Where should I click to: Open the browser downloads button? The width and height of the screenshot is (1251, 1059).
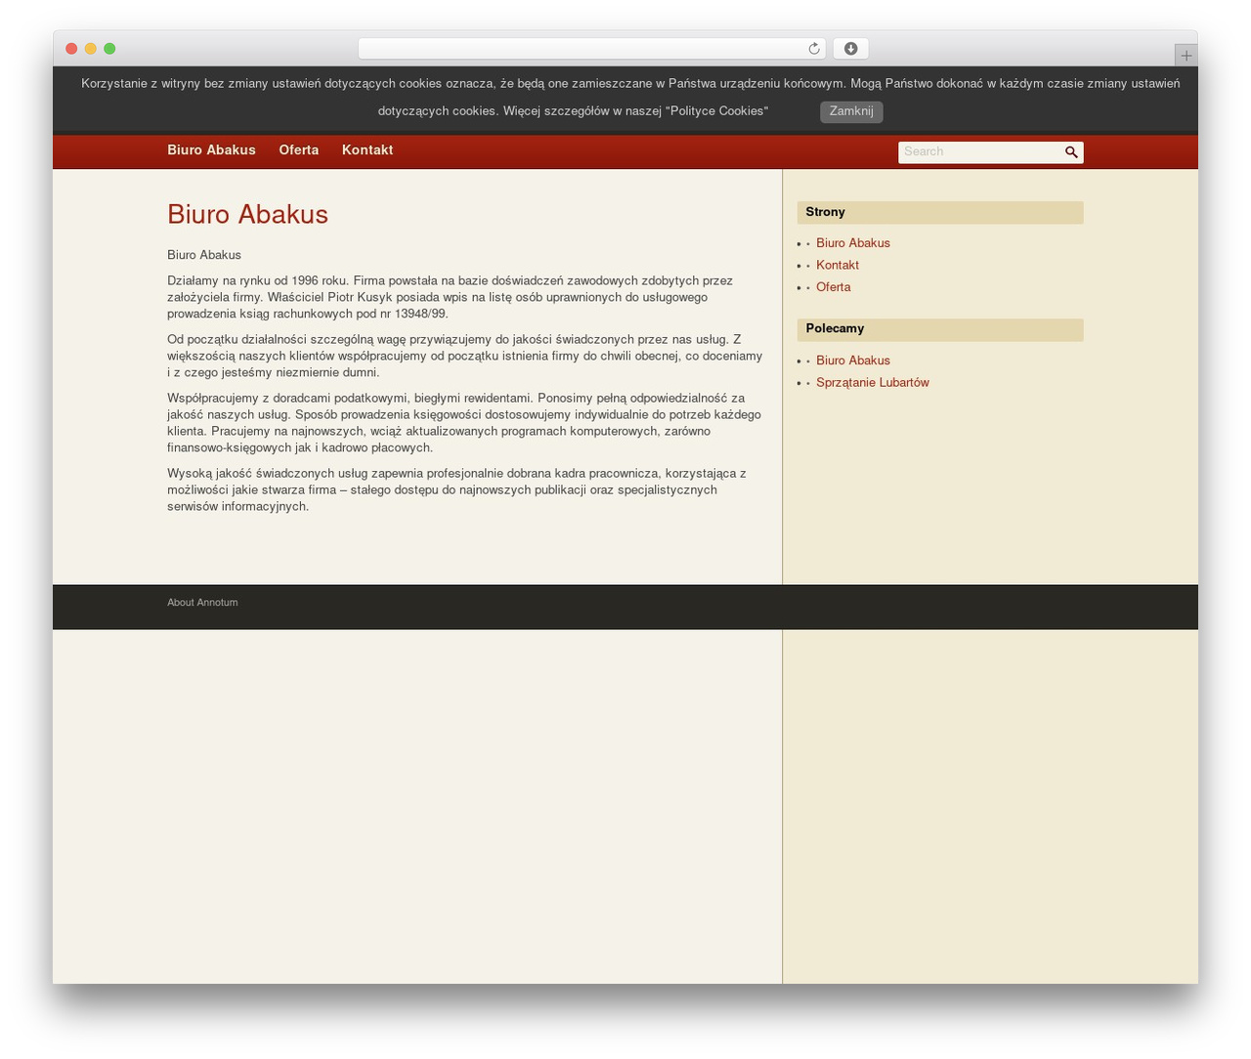(x=850, y=49)
